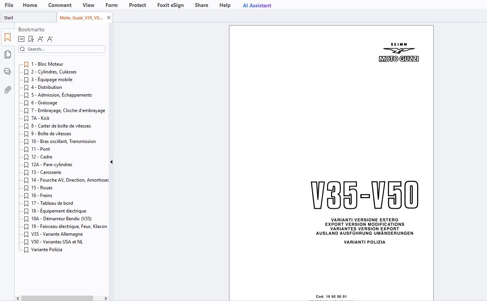Increase bookmark font size icon
The height and width of the screenshot is (301, 487).
(41, 39)
